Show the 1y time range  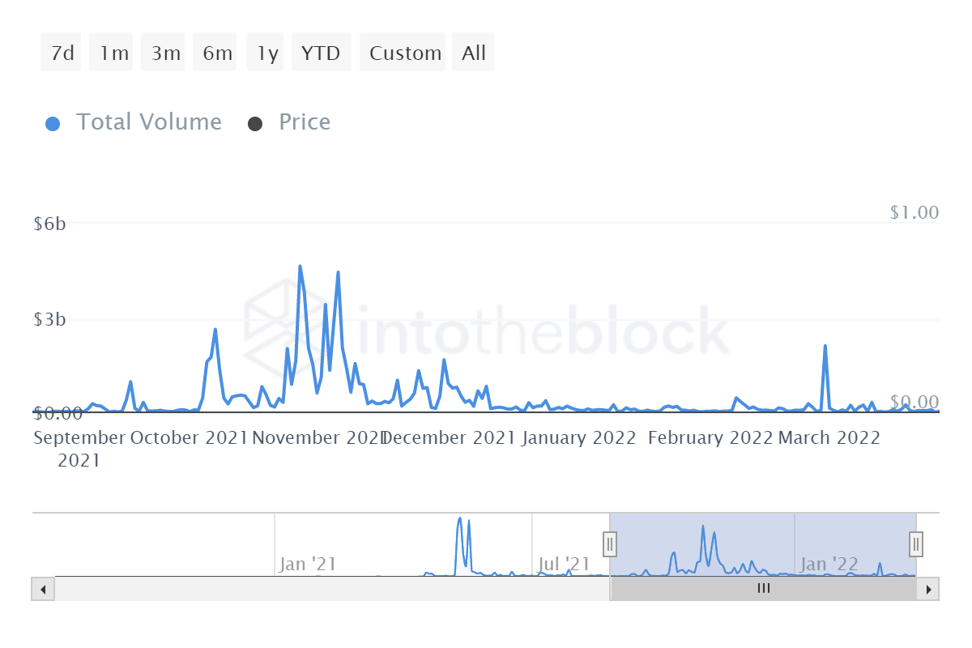[267, 53]
